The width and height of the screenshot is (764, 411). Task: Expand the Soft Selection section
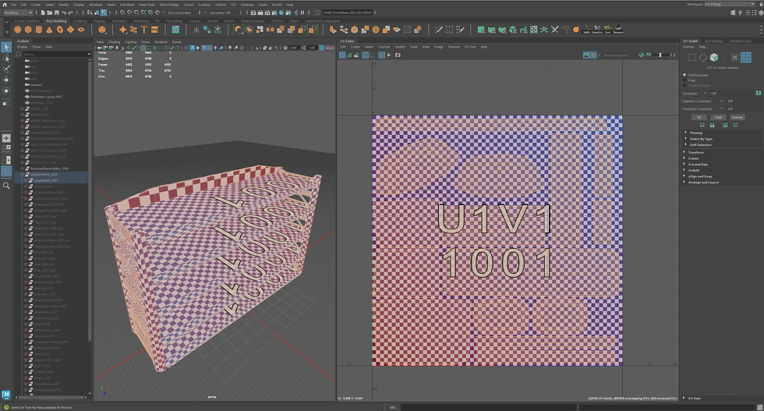(x=700, y=145)
